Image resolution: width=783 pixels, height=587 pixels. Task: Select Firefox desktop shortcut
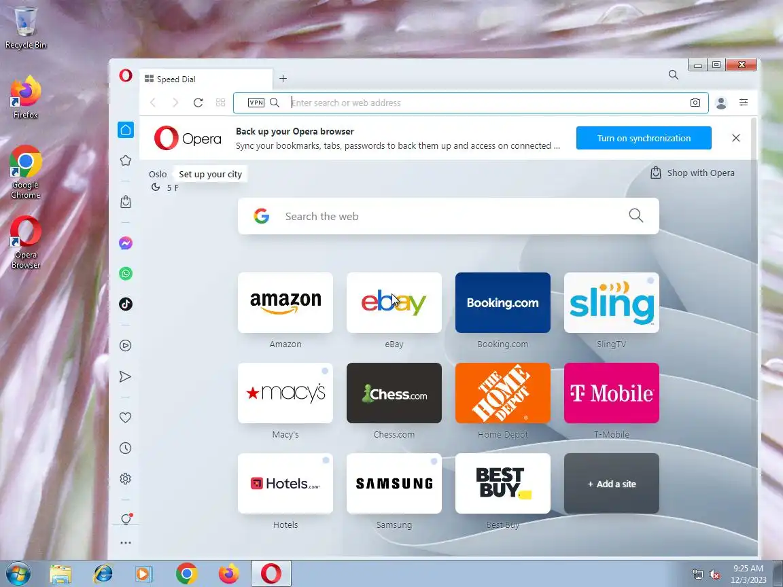pos(25,97)
